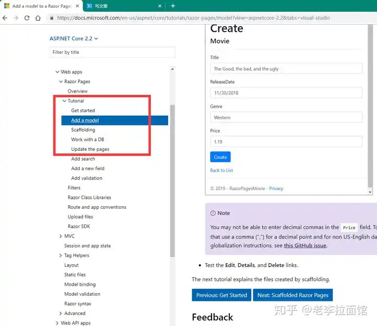Open Razor Class Libraries article
Viewport: 377px width, 326px height.
pyautogui.click(x=90, y=197)
